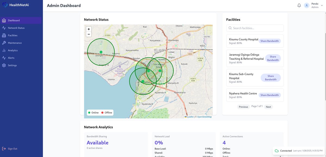Expand the Pendo Admin user menu chevron

pos(322,5)
